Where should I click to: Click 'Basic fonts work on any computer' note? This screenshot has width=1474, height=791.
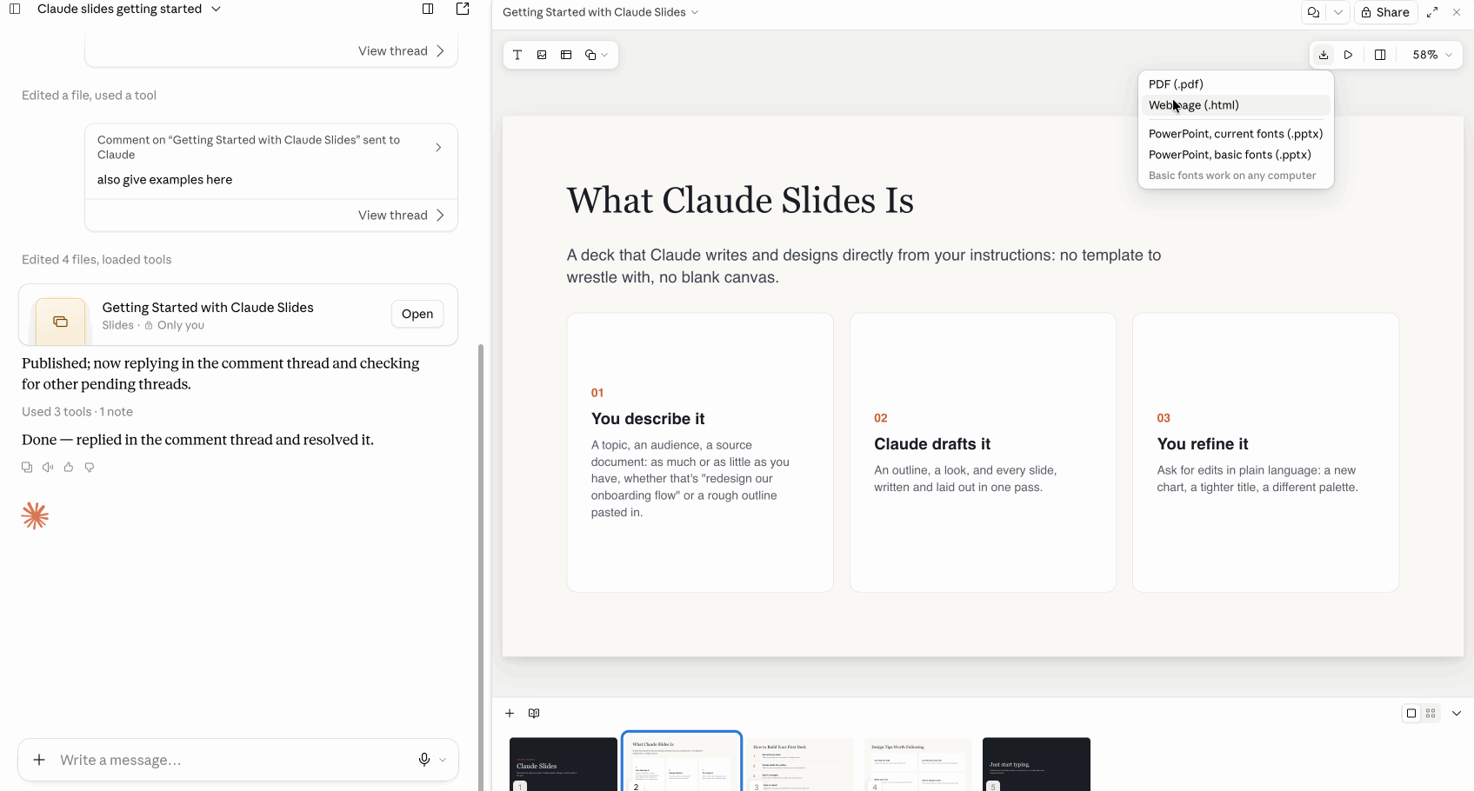click(x=1232, y=176)
